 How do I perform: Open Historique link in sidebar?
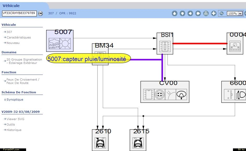click(14, 130)
